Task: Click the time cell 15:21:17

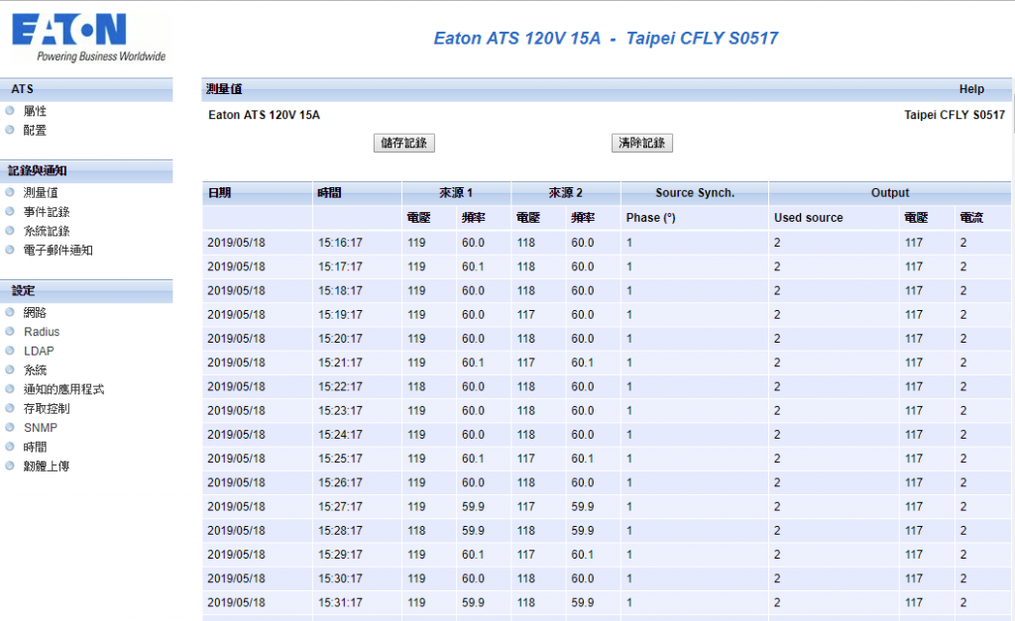Action: tap(341, 362)
